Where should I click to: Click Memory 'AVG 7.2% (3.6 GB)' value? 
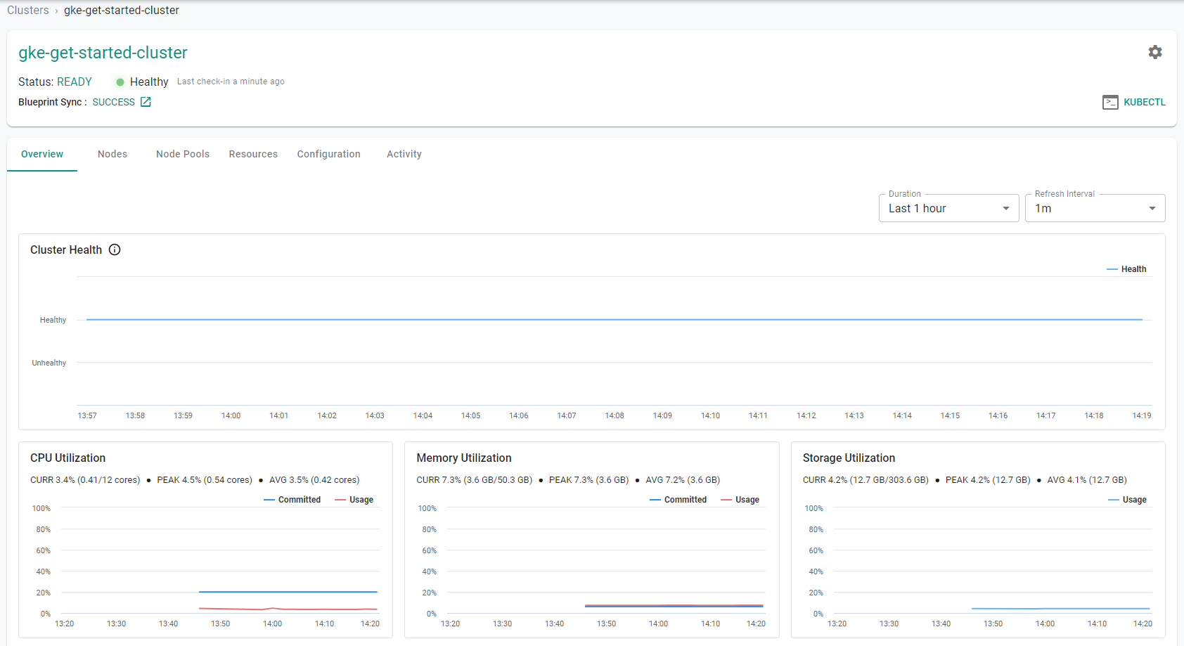(683, 480)
